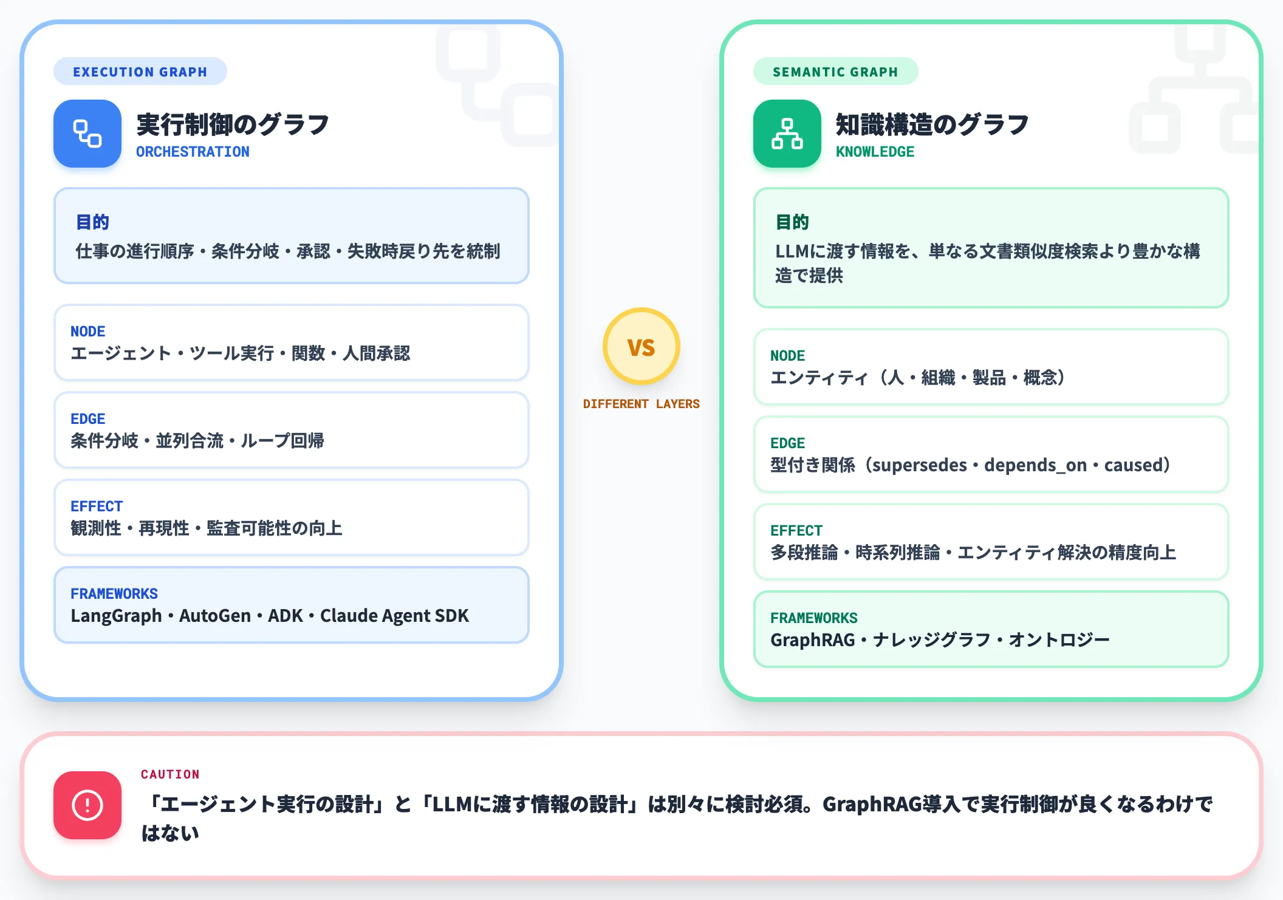Click the DIFFERENT LAYERS caption
This screenshot has height=900, width=1283.
point(641,404)
